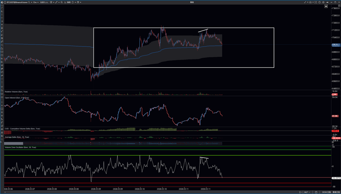This screenshot has height=194, width=341.
Task: Select the triangle shape tool
Action: (2, 48)
